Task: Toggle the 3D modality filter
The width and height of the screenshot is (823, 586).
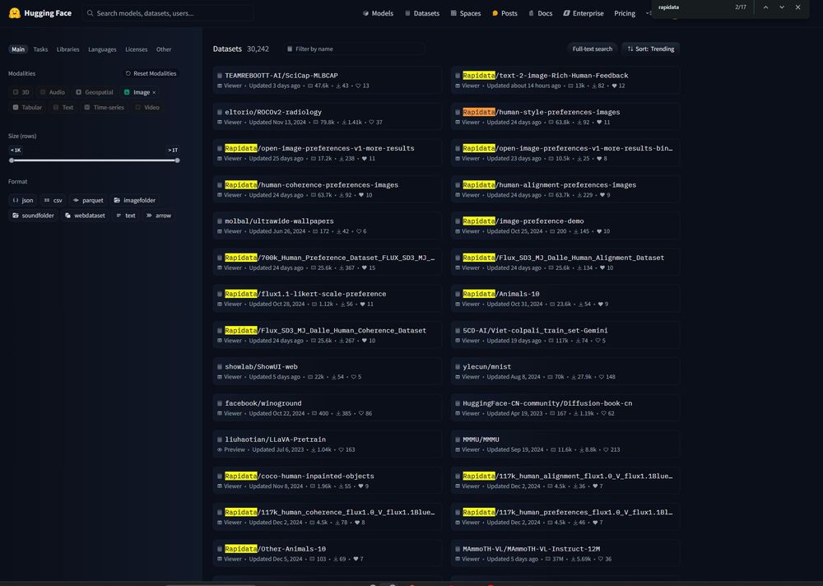Action: [x=21, y=92]
